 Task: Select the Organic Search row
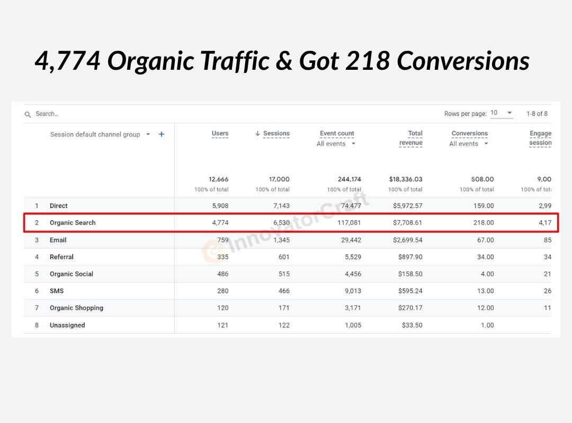click(x=73, y=223)
